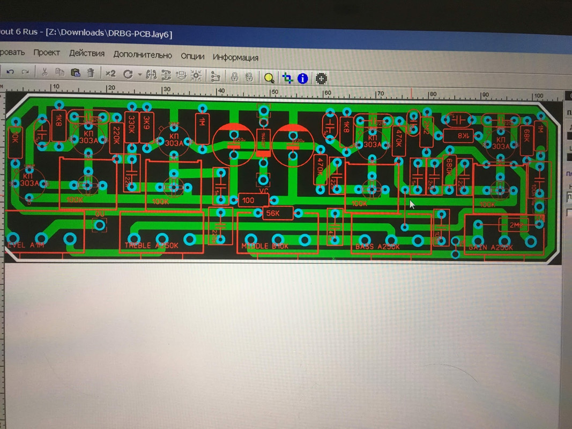The width and height of the screenshot is (572, 429).
Task: Rotate selection with the circular arrow icon
Action: click(128, 74)
